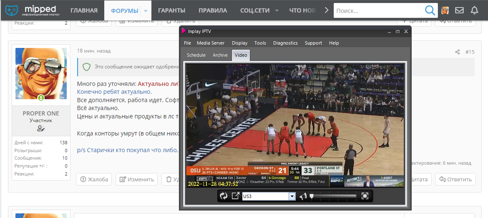Click the basketball video playback area
The height and width of the screenshot is (218, 488).
coord(295,125)
